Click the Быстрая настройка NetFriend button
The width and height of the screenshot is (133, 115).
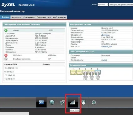[x=121, y=5]
